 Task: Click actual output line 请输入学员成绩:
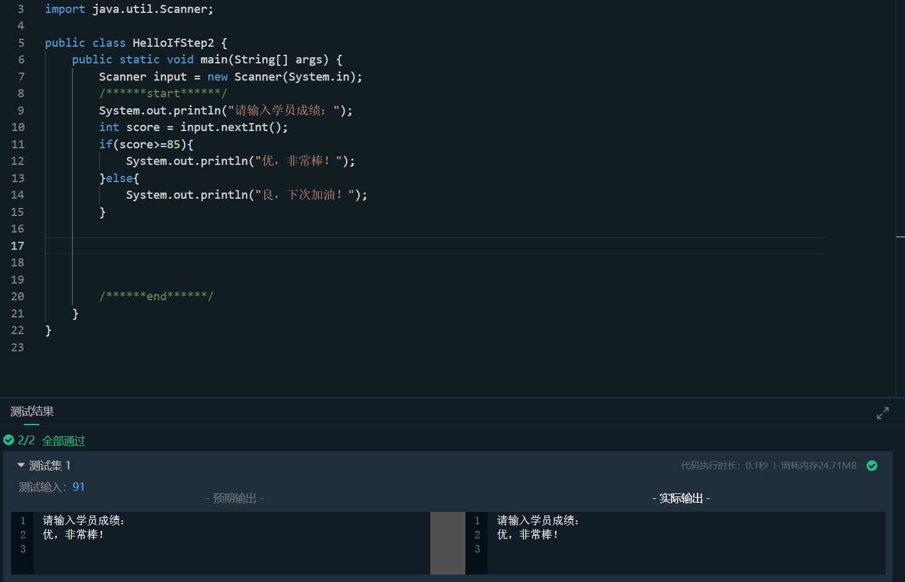tap(538, 520)
